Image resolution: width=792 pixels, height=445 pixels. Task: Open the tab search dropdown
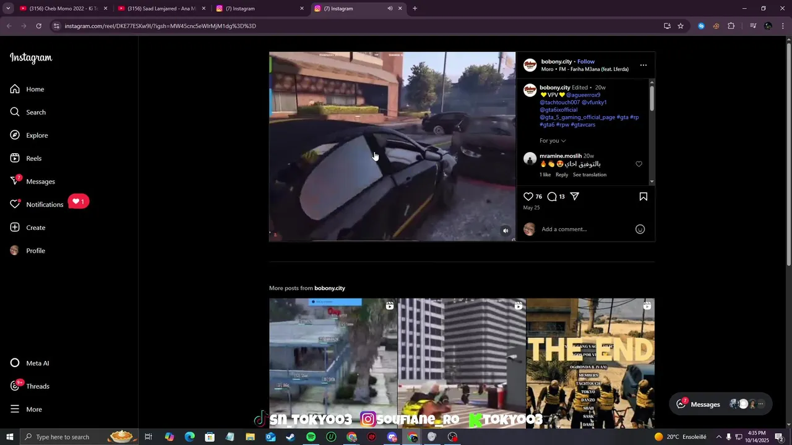[8, 9]
